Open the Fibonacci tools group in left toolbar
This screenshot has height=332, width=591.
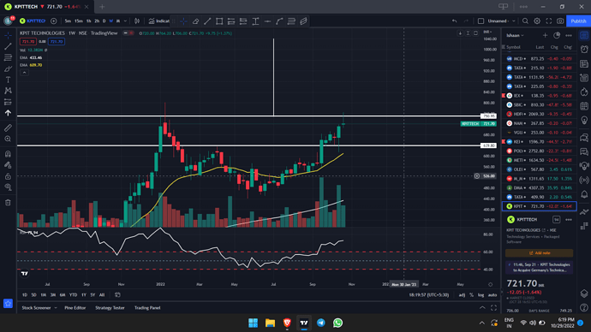(8, 57)
